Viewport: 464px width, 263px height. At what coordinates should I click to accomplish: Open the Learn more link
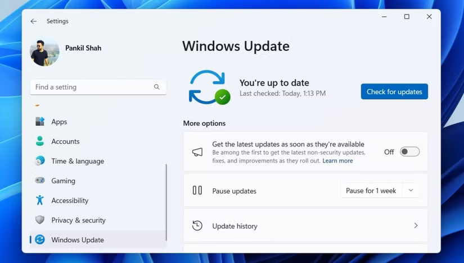pos(337,161)
